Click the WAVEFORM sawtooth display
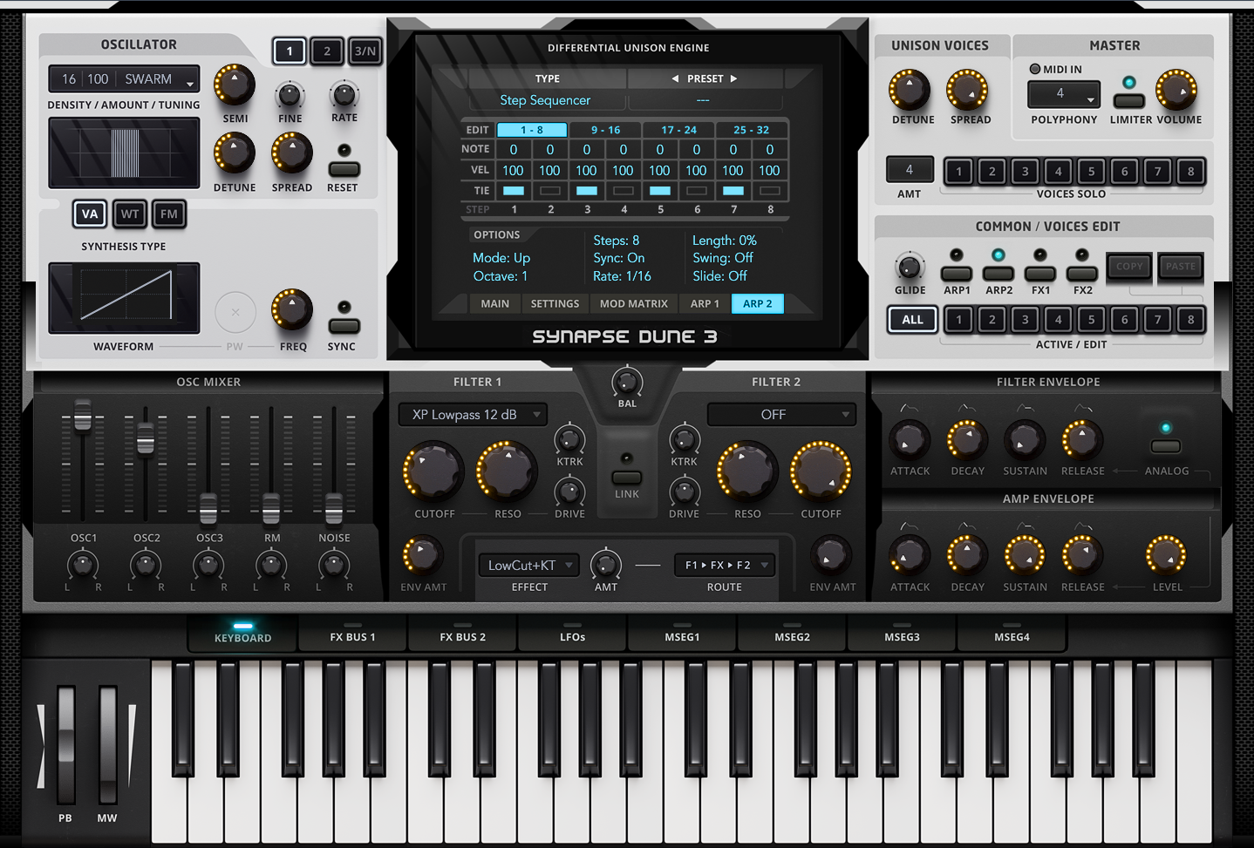The height and width of the screenshot is (848, 1254). (124, 298)
